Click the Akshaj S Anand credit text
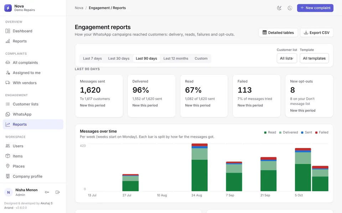The image size is (342, 213). (28, 206)
